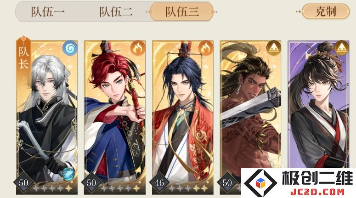356x198 pixels.
Task: Open the 克制 button
Action: 326,11
